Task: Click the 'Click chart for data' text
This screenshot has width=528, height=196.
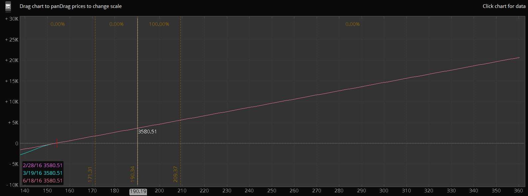Action: pos(504,6)
